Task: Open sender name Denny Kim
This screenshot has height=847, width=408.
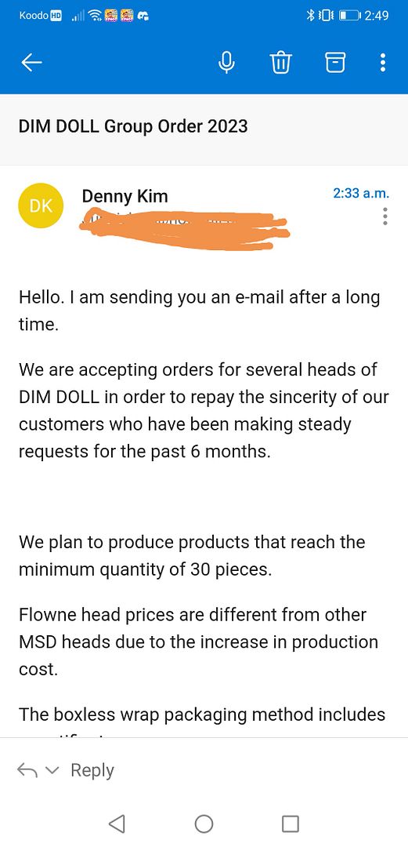Action: pos(125,195)
